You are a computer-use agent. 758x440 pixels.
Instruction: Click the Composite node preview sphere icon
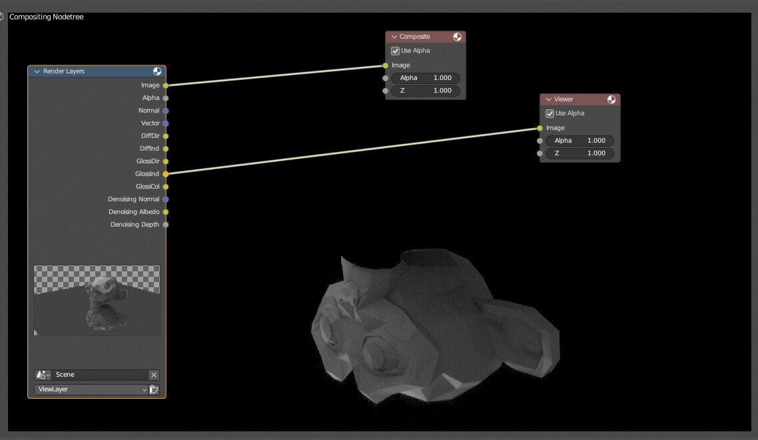pos(457,37)
